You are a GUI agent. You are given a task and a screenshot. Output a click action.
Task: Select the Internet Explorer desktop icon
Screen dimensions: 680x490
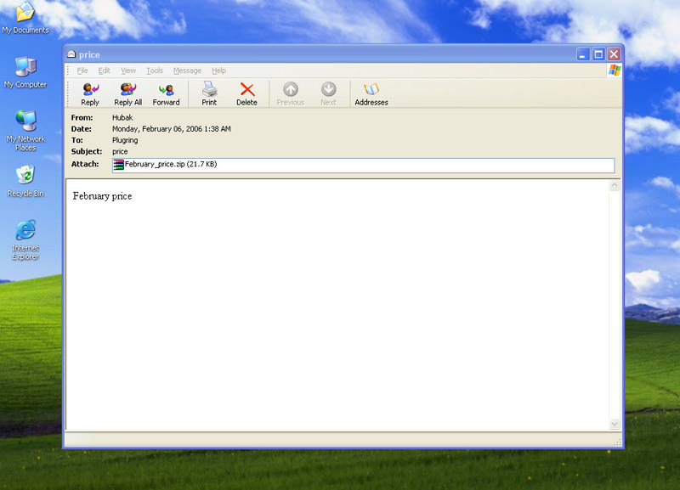25,239
